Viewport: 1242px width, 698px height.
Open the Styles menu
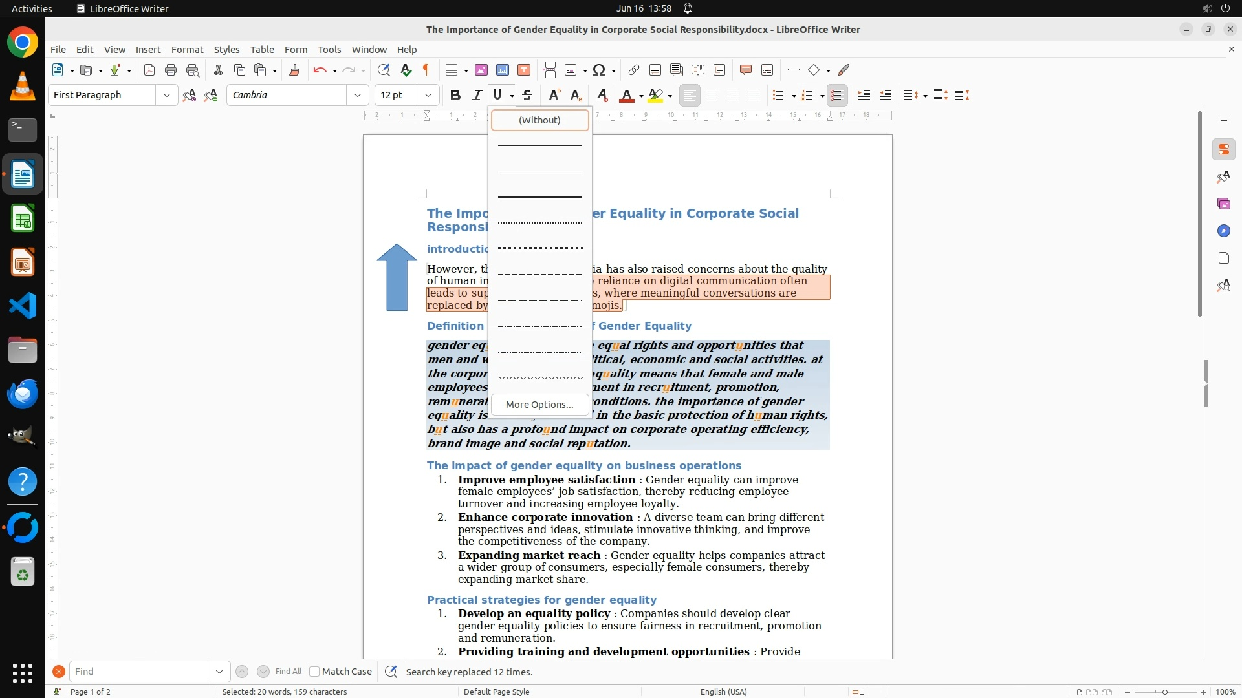tap(226, 49)
